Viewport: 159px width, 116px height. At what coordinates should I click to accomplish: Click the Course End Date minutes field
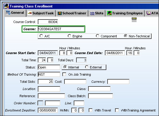(137, 53)
